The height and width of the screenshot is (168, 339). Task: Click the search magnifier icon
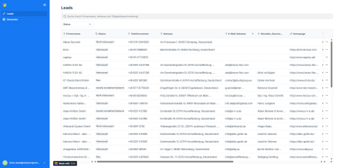65,16
